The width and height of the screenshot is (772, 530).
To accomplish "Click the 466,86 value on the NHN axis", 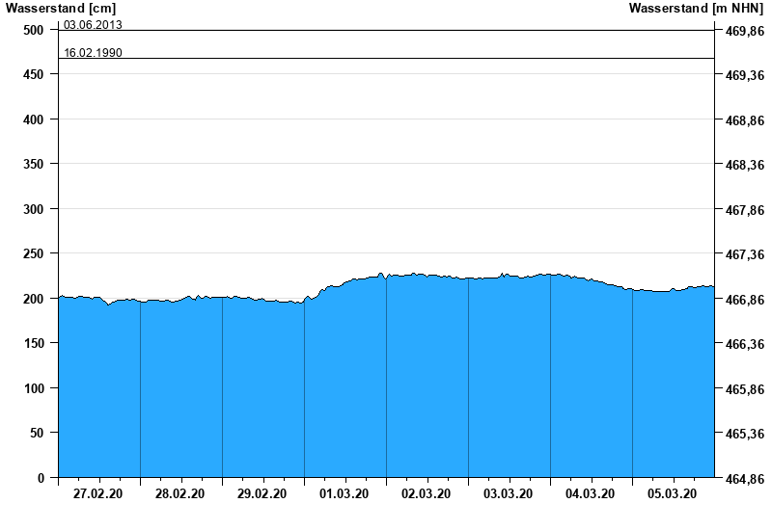I will point(744,300).
